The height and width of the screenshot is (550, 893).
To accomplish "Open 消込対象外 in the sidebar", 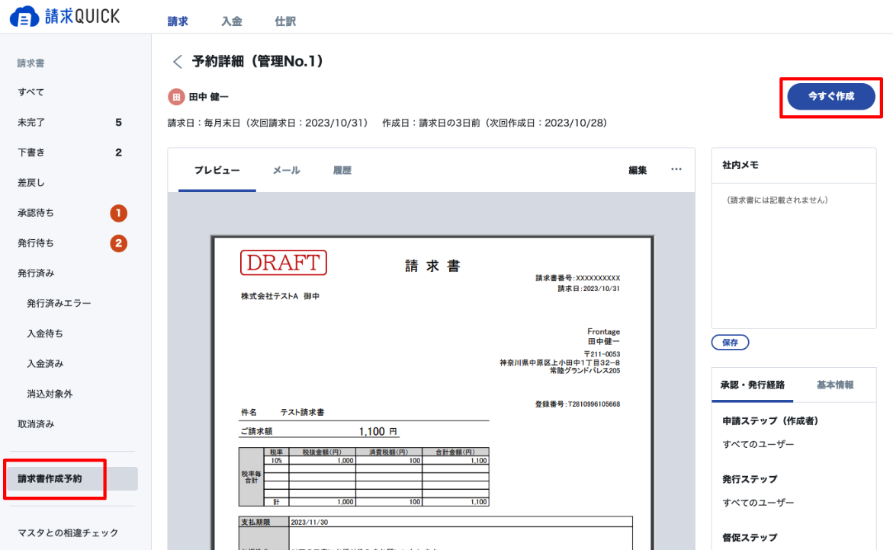I will (50, 394).
